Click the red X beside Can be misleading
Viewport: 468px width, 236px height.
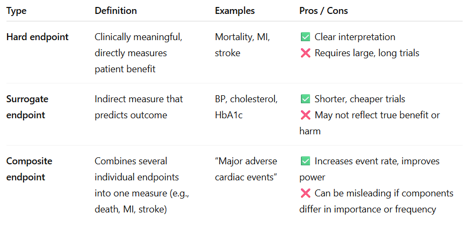[x=305, y=193]
